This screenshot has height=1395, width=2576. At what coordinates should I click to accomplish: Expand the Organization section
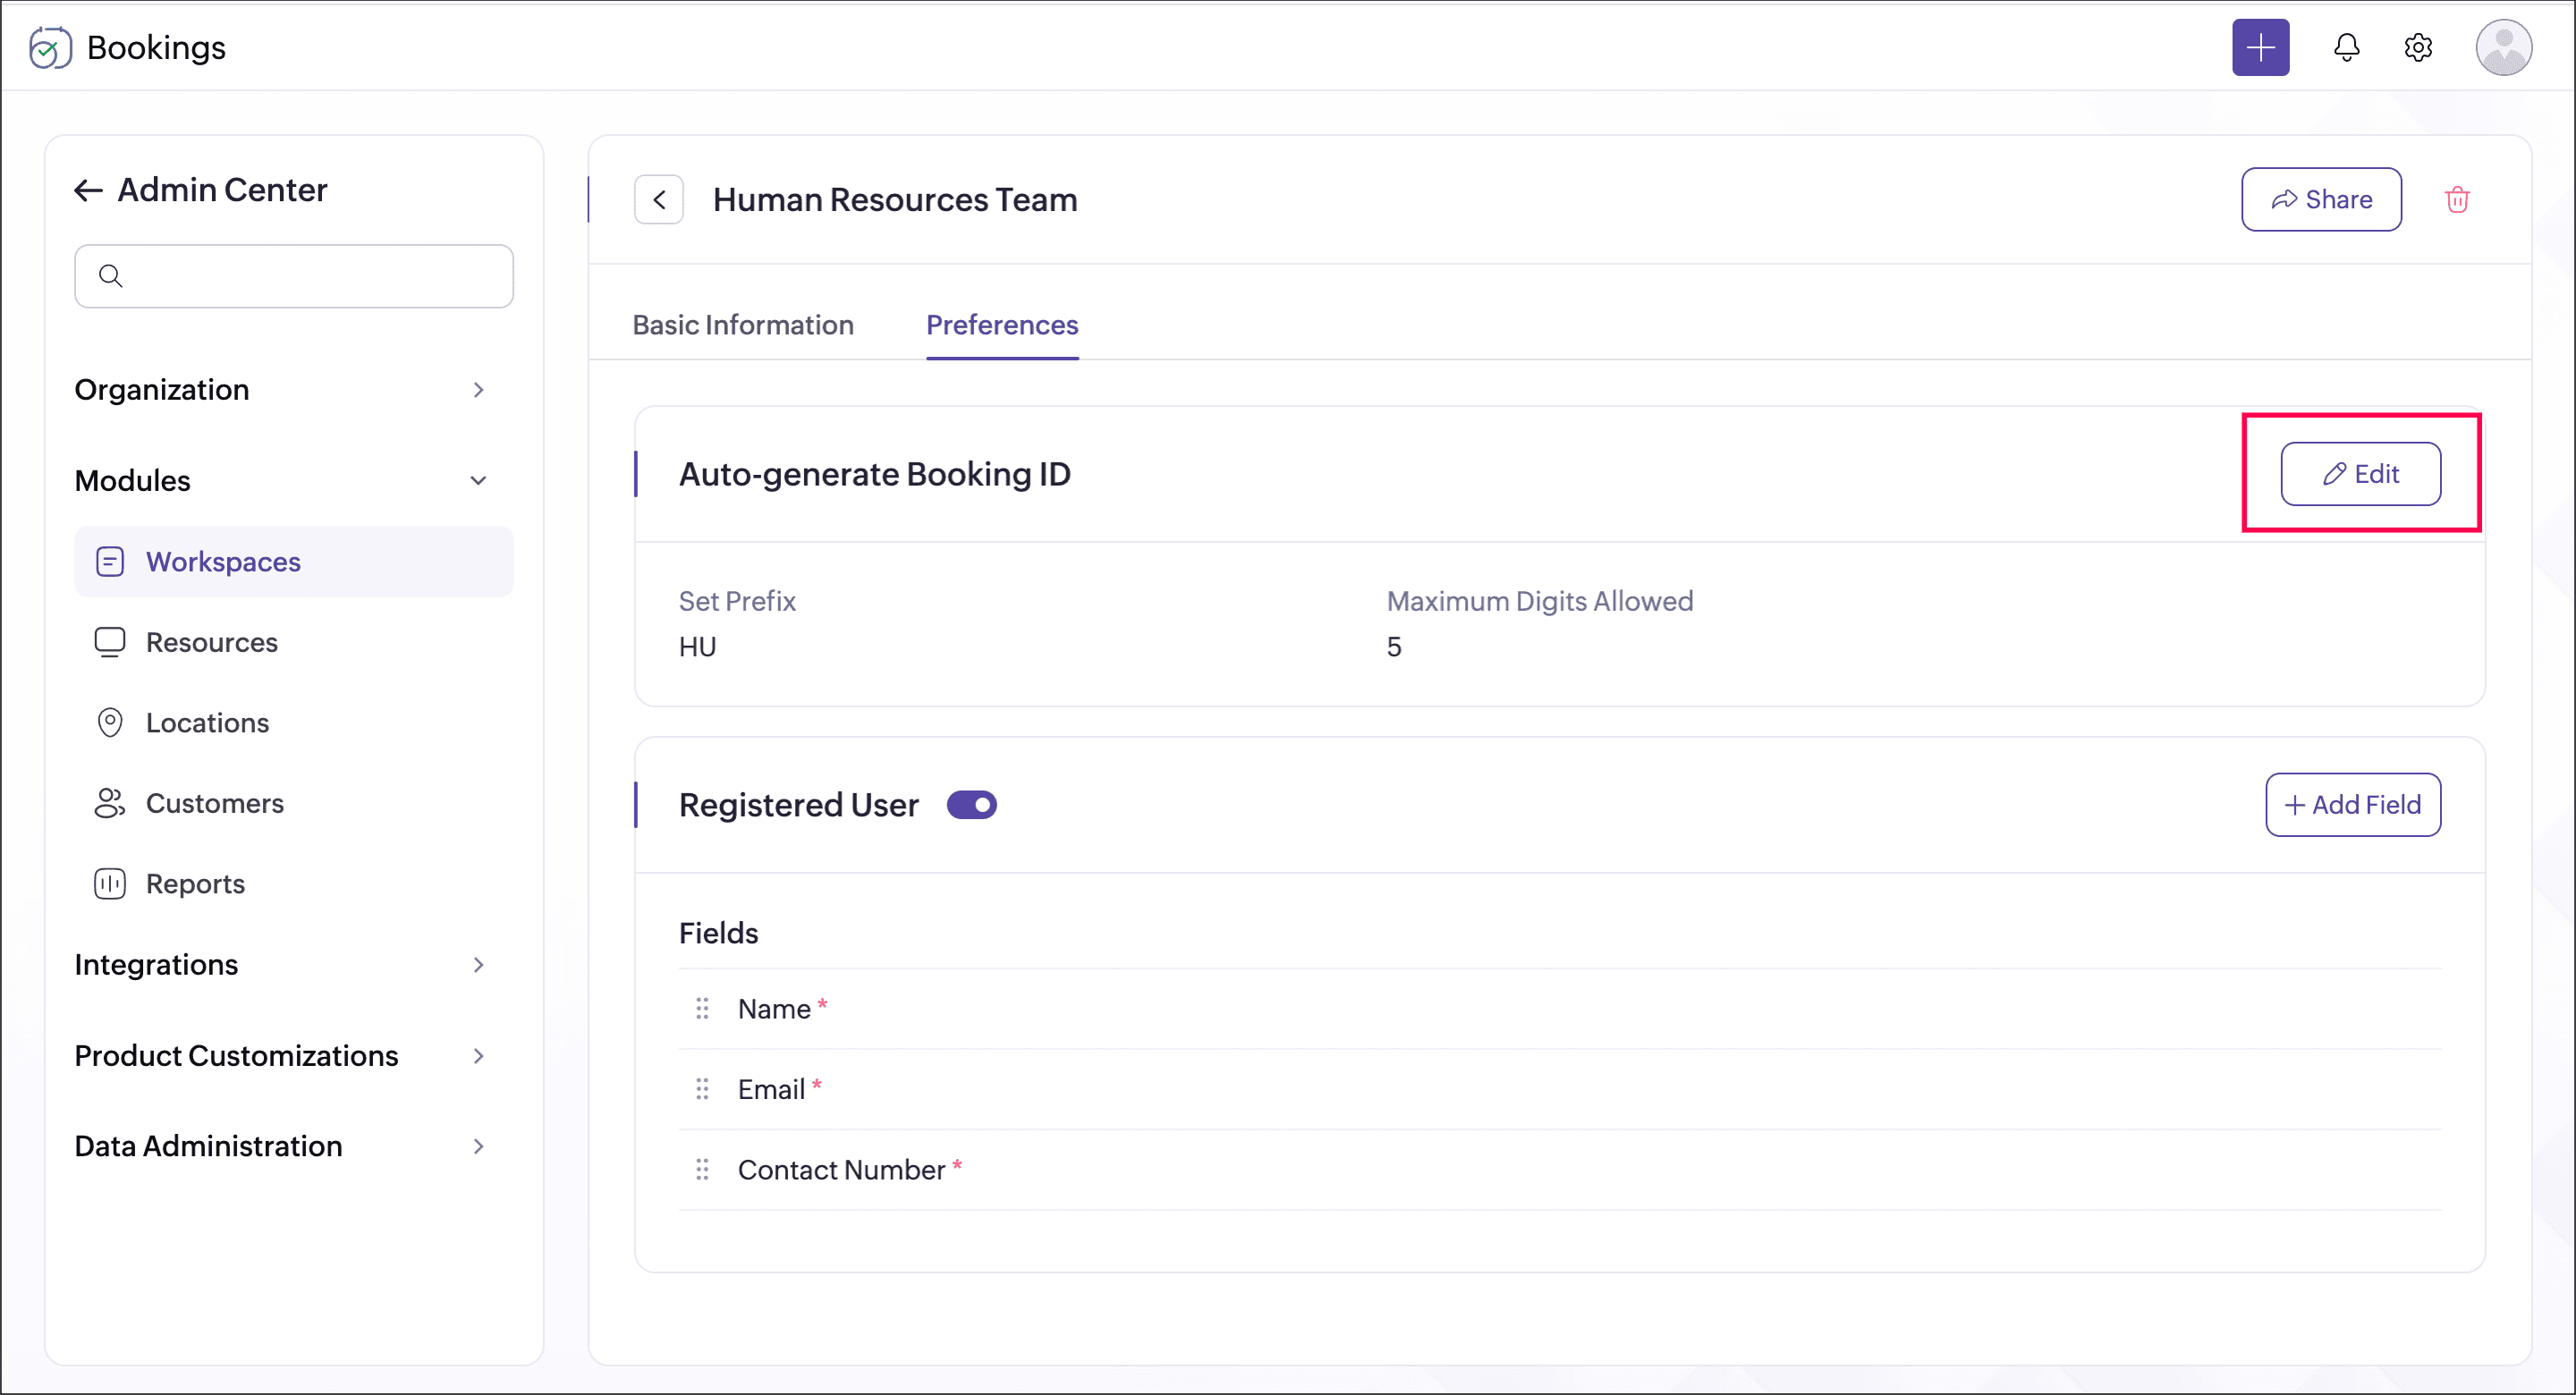tap(478, 390)
